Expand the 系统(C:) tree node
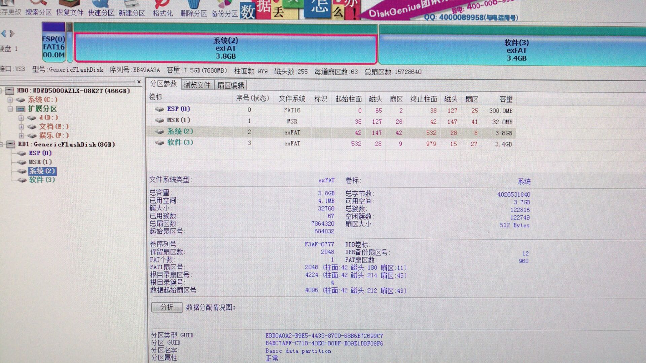The width and height of the screenshot is (646, 363). click(x=10, y=100)
